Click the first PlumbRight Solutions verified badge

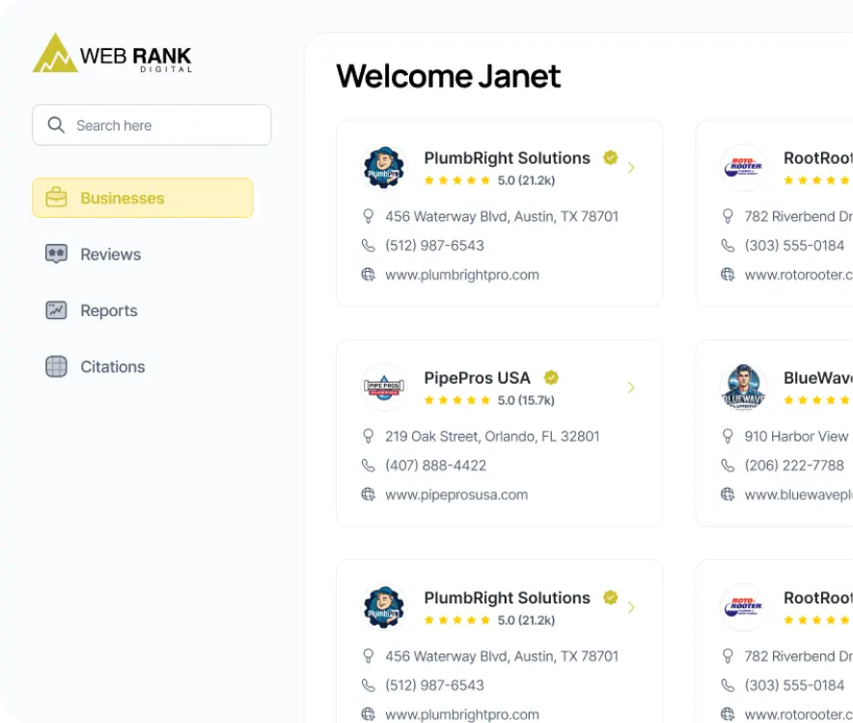tap(610, 158)
